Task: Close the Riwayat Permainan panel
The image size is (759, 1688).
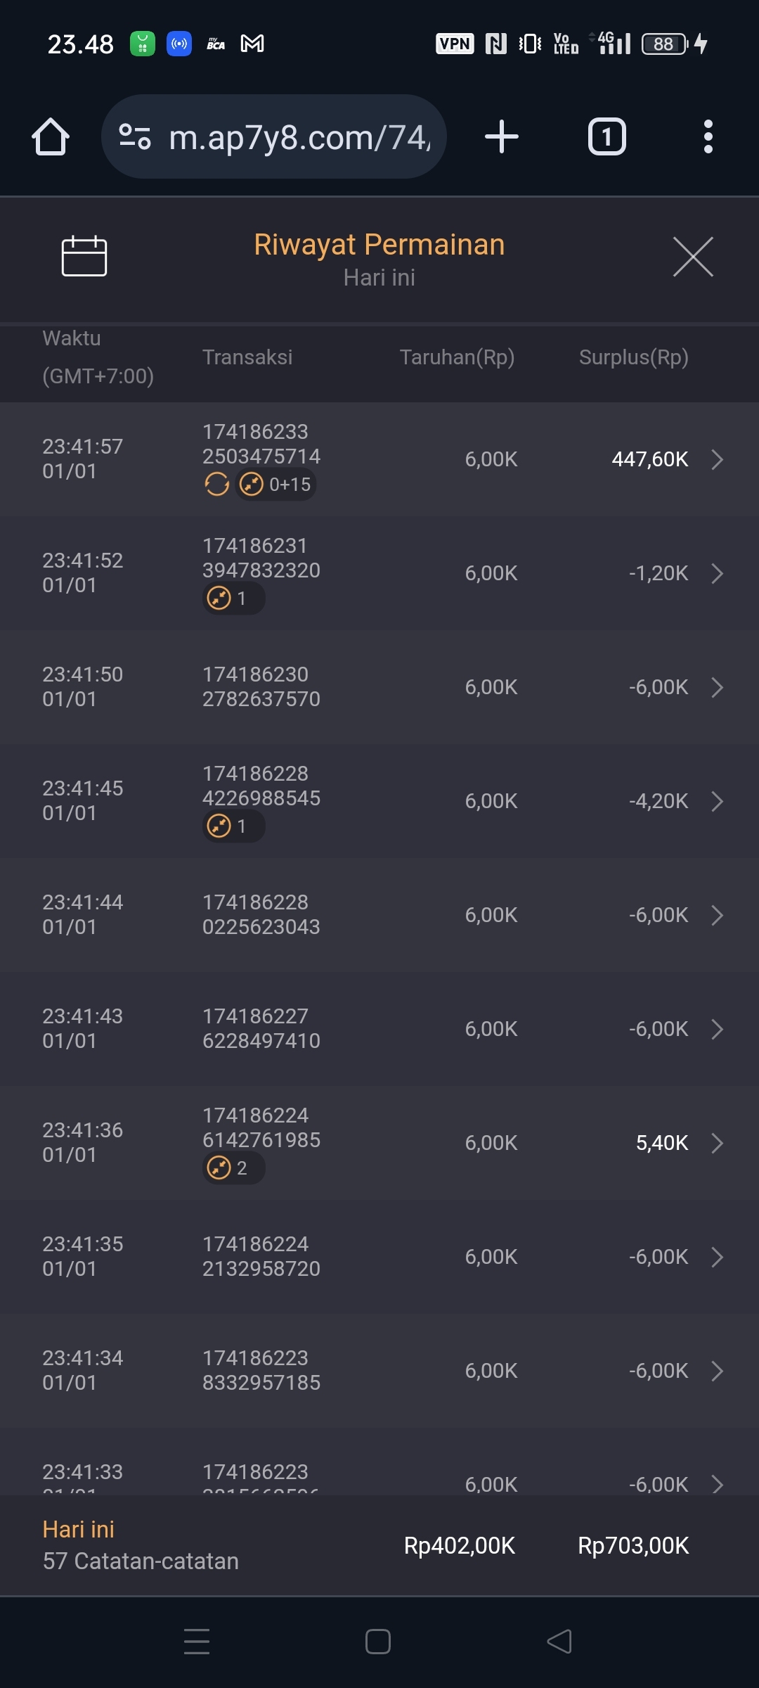Action: point(693,257)
